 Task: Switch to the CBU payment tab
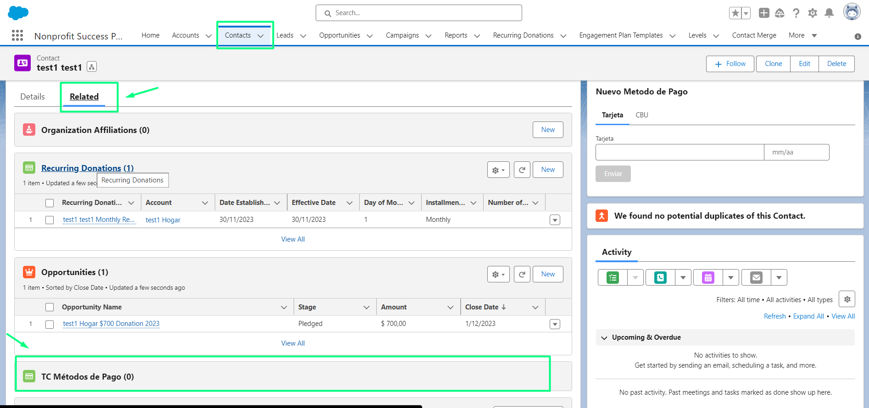click(x=642, y=115)
